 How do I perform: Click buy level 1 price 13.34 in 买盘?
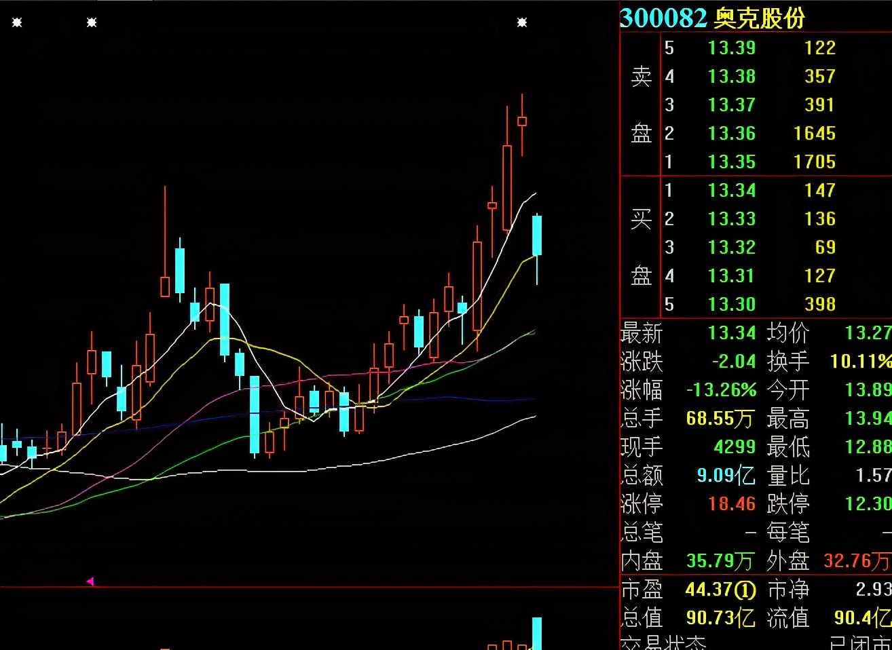[731, 191]
